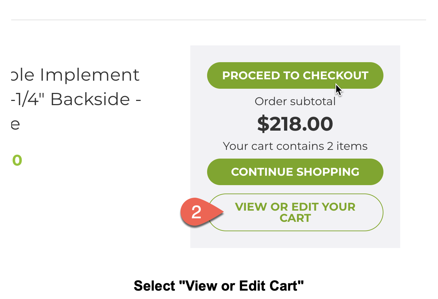This screenshot has height=299, width=438.
Task: Click the horizontal divider line at top
Action: point(219,20)
